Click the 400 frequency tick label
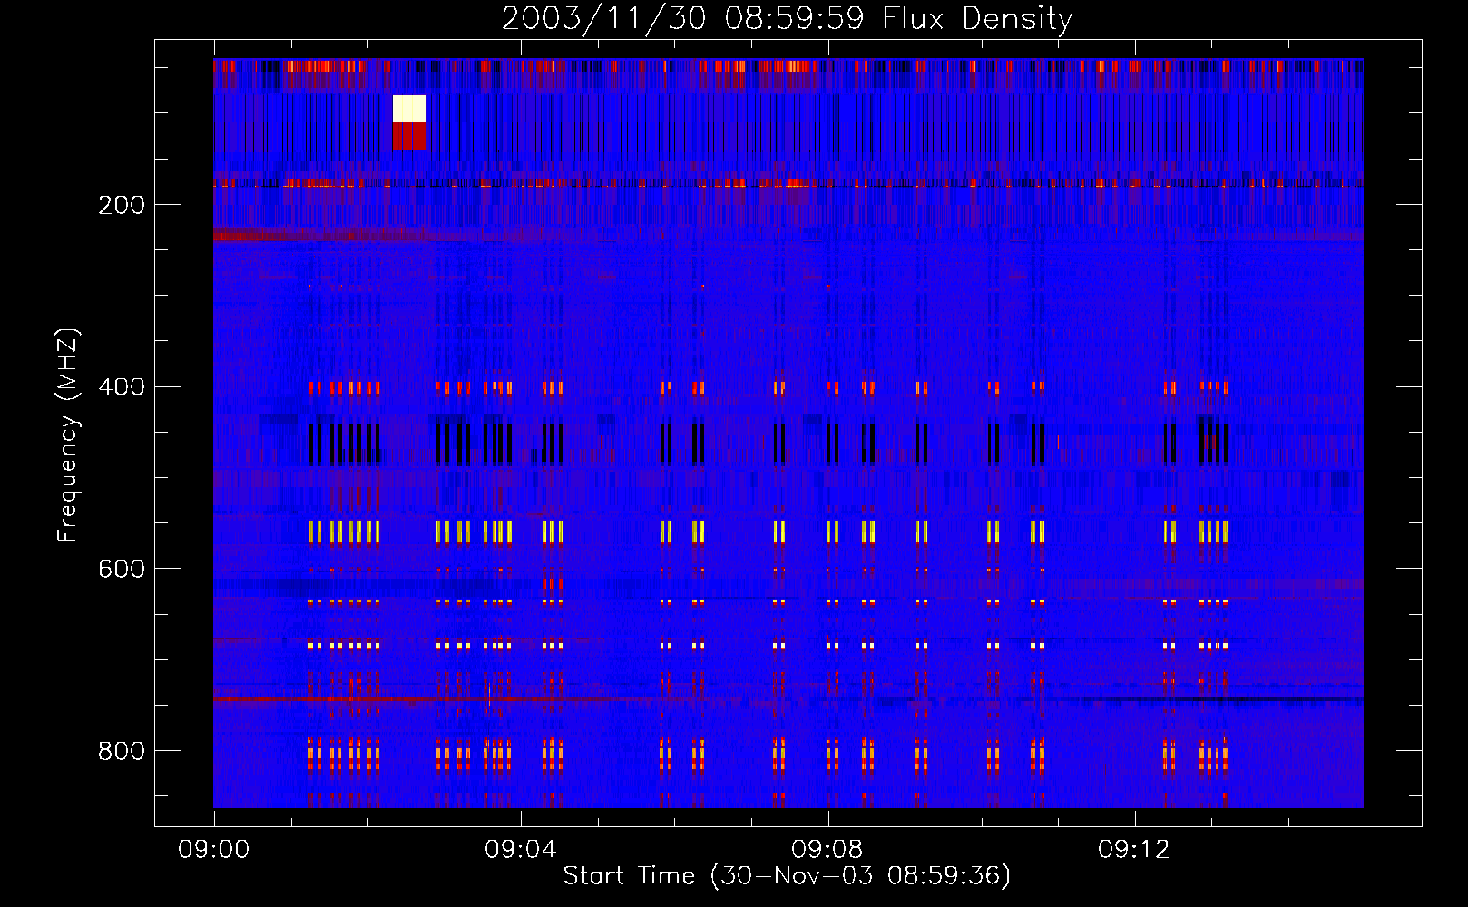1468x907 pixels. pyautogui.click(x=122, y=387)
